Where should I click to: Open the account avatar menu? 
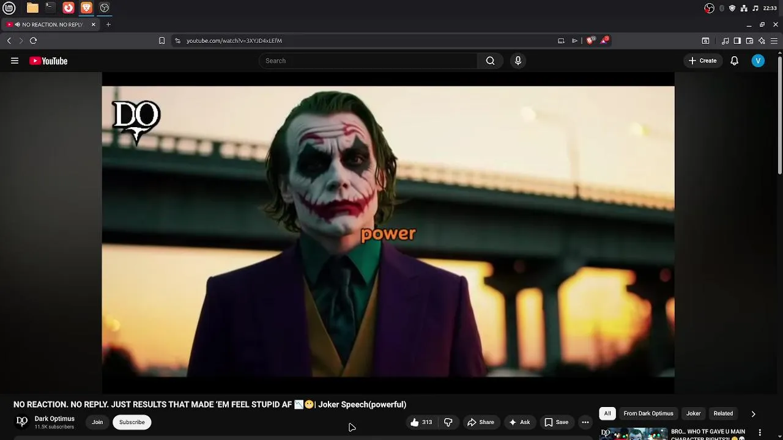758,61
